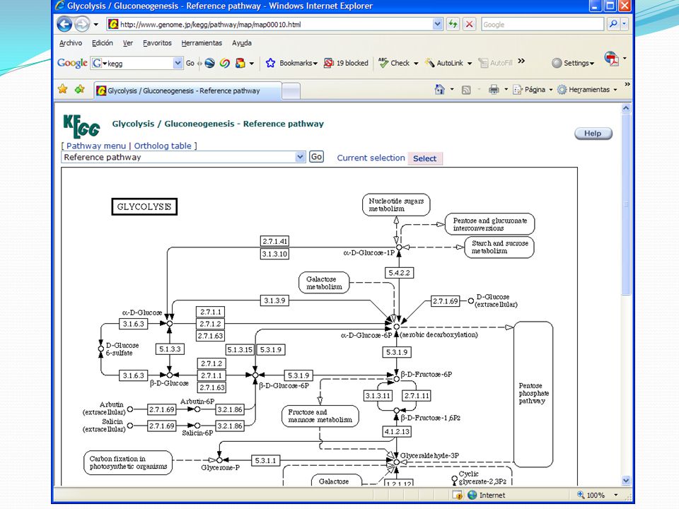Click the scroll up arrow of the page
The image size is (679, 509).
(626, 108)
